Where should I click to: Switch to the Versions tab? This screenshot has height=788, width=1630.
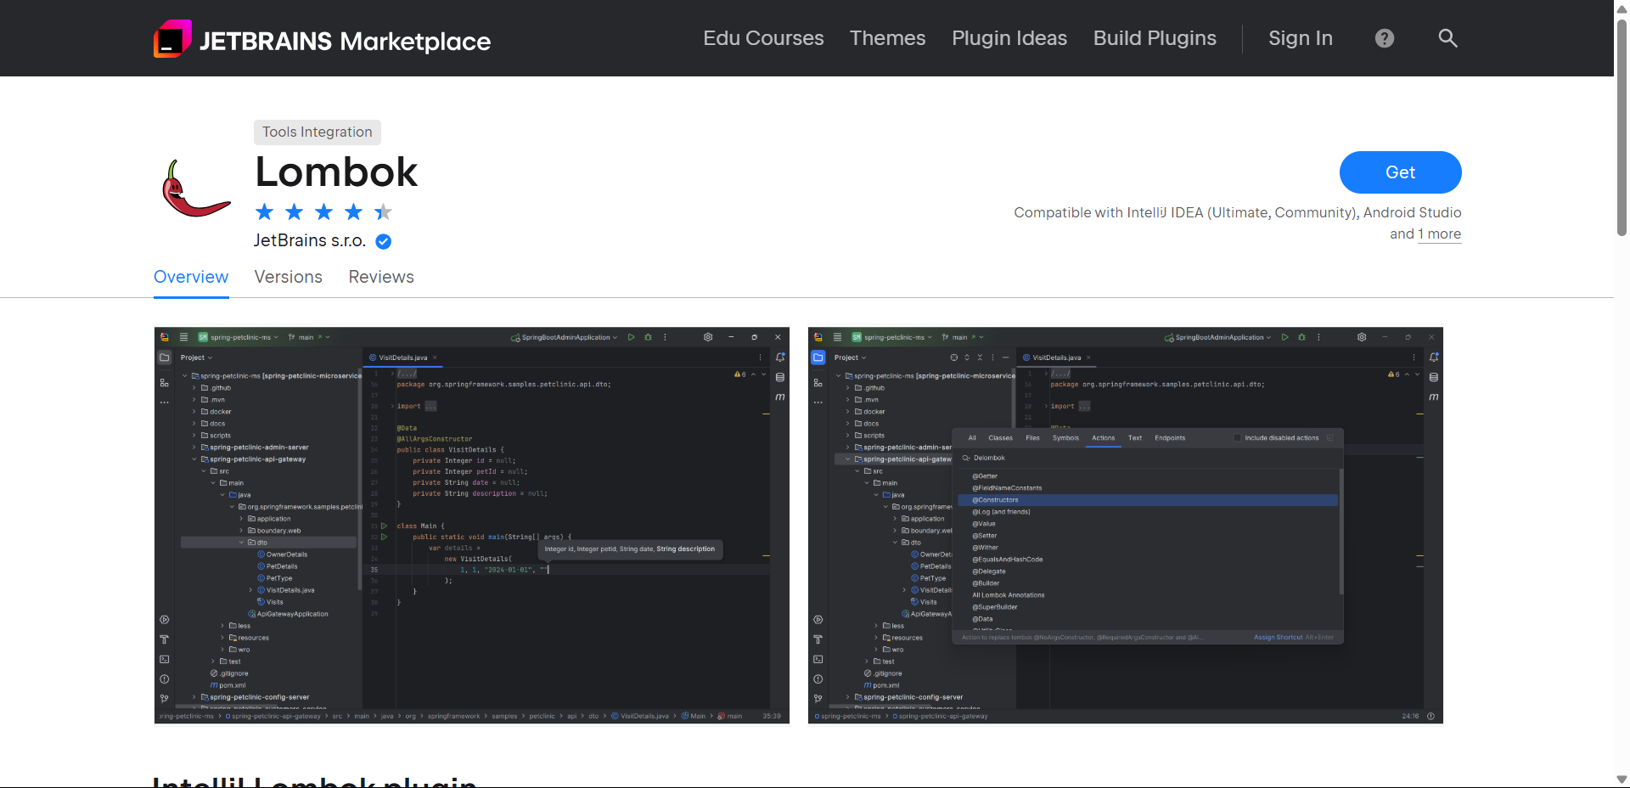coord(289,277)
